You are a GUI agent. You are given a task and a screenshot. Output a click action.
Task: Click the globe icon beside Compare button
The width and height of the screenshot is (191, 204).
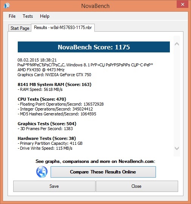coord(42,172)
